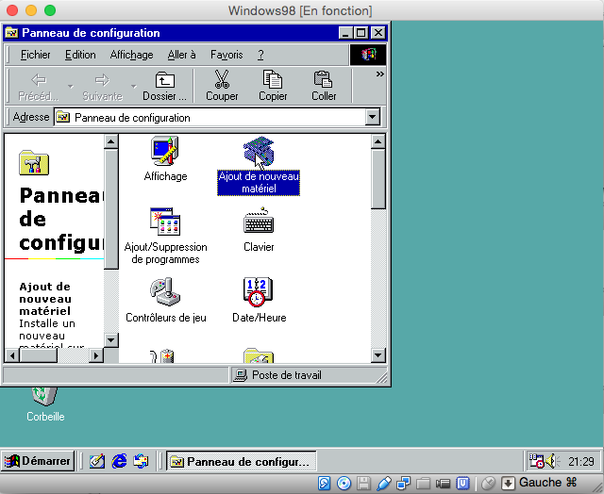Click the taskbar clock showing 21:29
Viewport: 604px width, 494px height.
(581, 461)
